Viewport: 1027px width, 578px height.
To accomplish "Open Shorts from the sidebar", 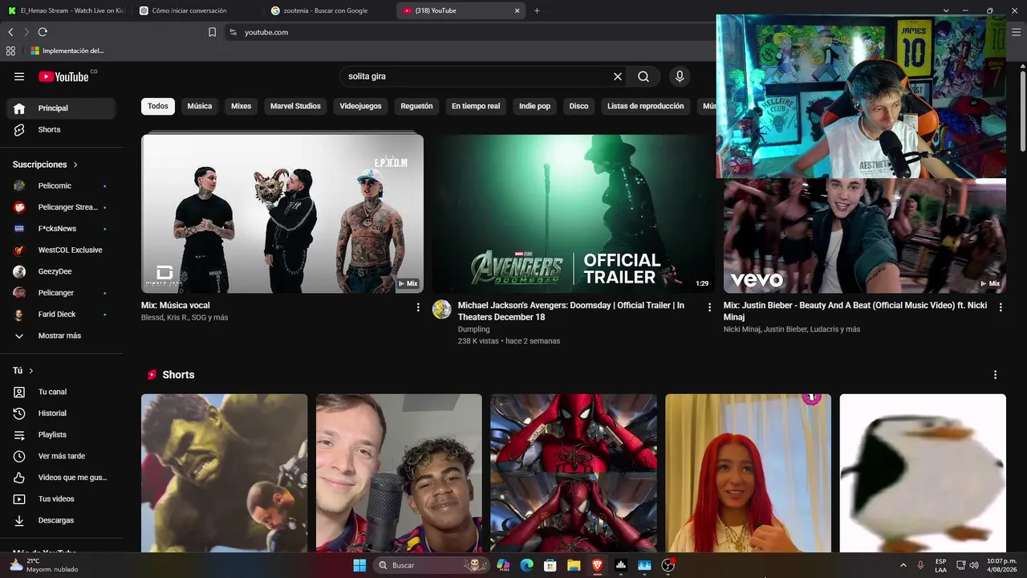I will coord(61,129).
